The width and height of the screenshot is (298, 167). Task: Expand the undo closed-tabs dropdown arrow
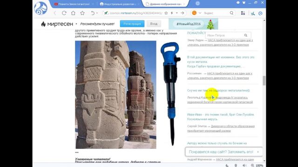point(97,13)
